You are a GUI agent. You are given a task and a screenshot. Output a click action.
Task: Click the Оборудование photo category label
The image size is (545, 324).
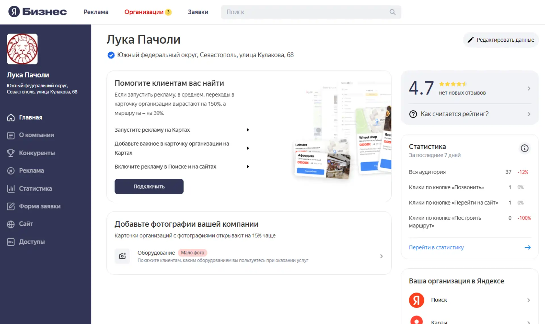pos(156,253)
